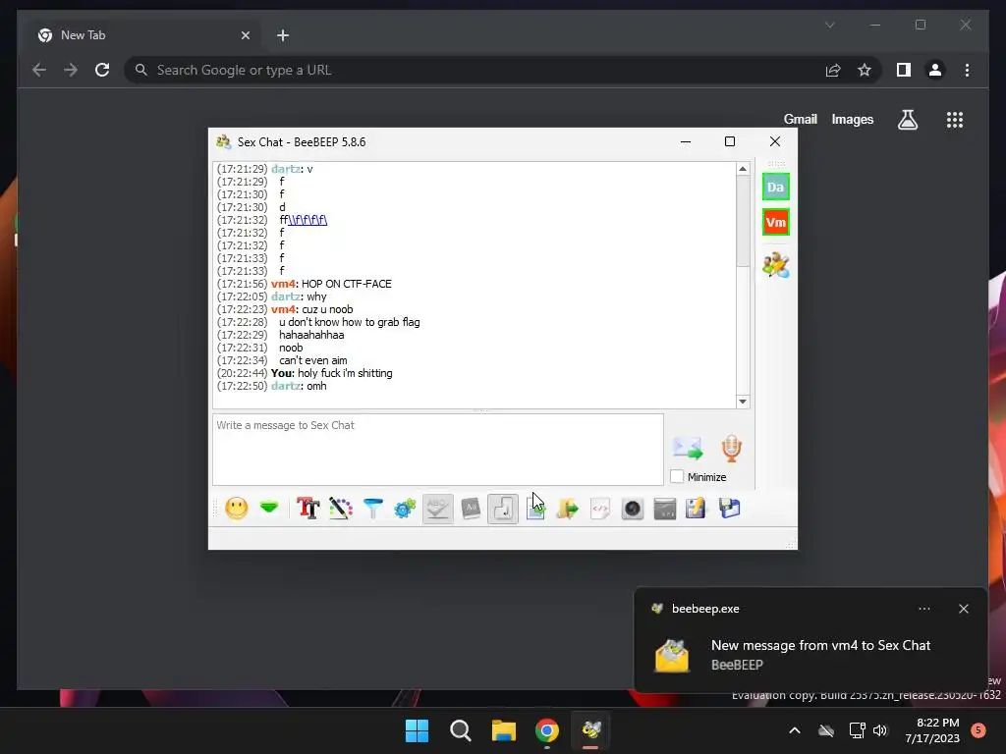The image size is (1006, 754).
Task: Share this page icon in Chrome
Action: click(x=833, y=70)
